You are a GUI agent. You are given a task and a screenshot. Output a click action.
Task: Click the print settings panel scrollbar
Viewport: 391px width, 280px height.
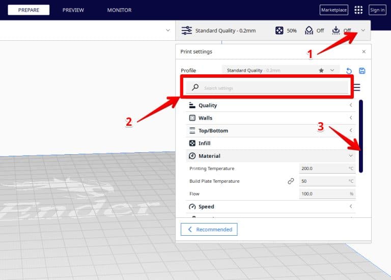tap(361, 135)
